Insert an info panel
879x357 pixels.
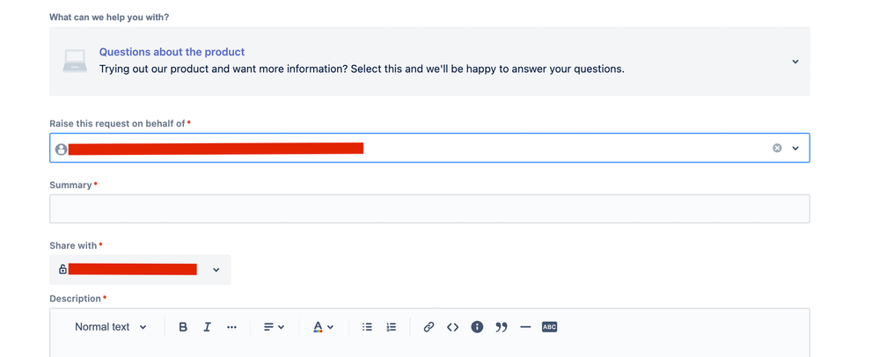477,327
